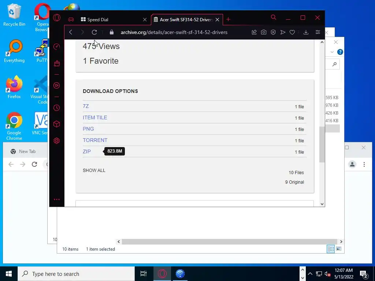The height and width of the screenshot is (281, 375).
Task: Download the 7Z file option
Action: pyautogui.click(x=86, y=106)
